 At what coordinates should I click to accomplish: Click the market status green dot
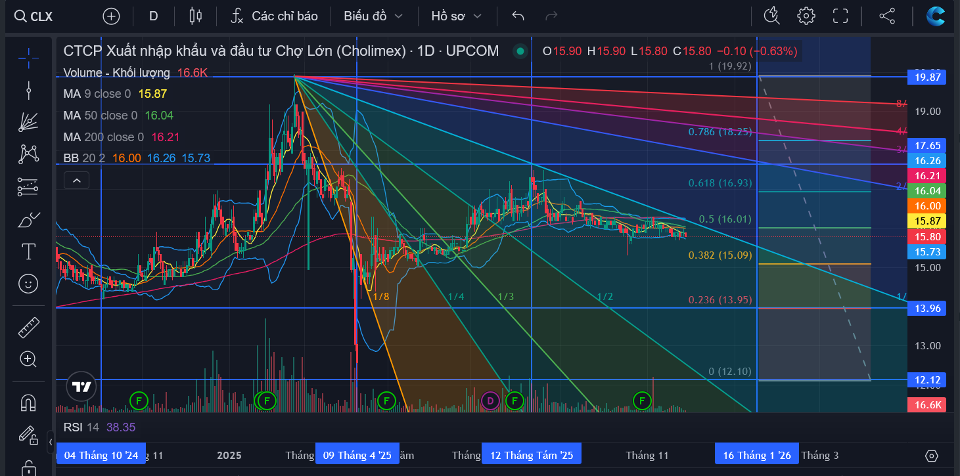click(520, 51)
